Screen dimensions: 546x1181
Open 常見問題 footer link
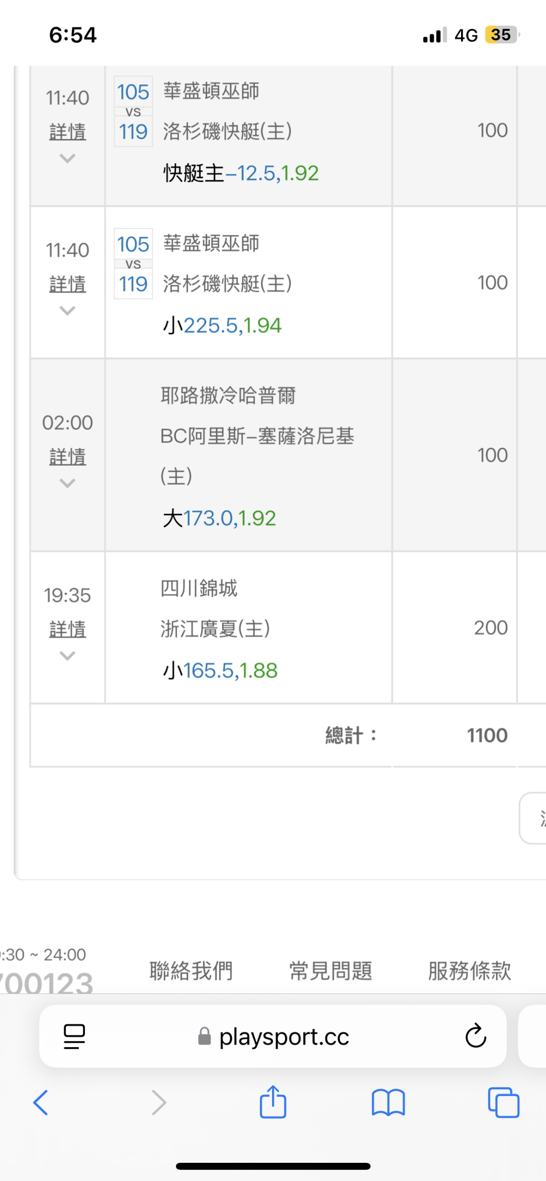tap(331, 971)
